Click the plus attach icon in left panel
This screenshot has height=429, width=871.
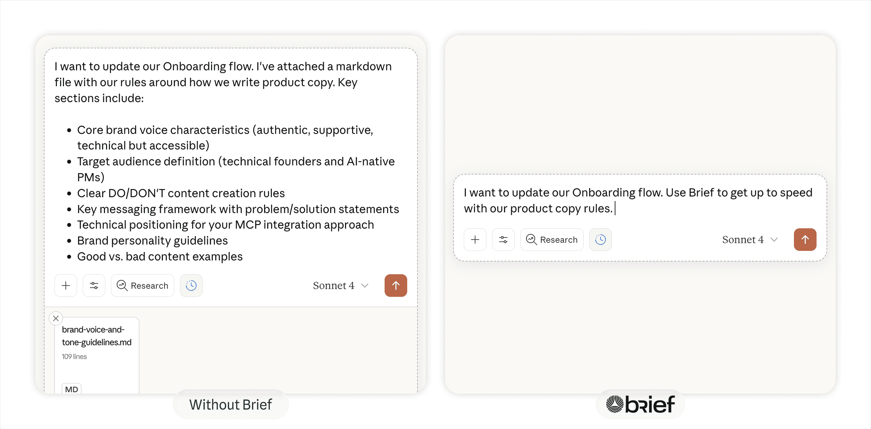66,286
